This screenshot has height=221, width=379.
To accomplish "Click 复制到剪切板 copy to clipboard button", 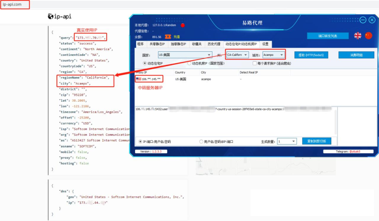I will pyautogui.click(x=317, y=141).
